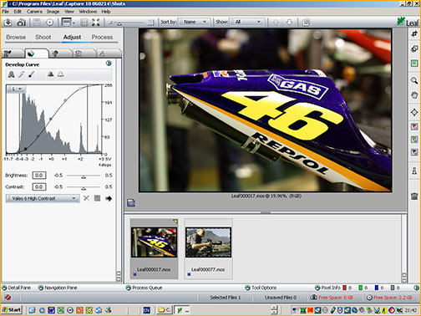Click the import download icon in toolbar

click(x=8, y=23)
